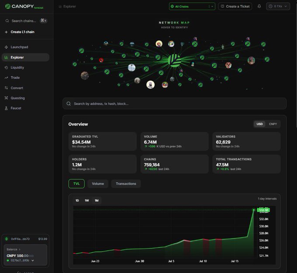This screenshot has width=297, height=273.
Task: Set chart range to 1W
Action: tap(87, 200)
